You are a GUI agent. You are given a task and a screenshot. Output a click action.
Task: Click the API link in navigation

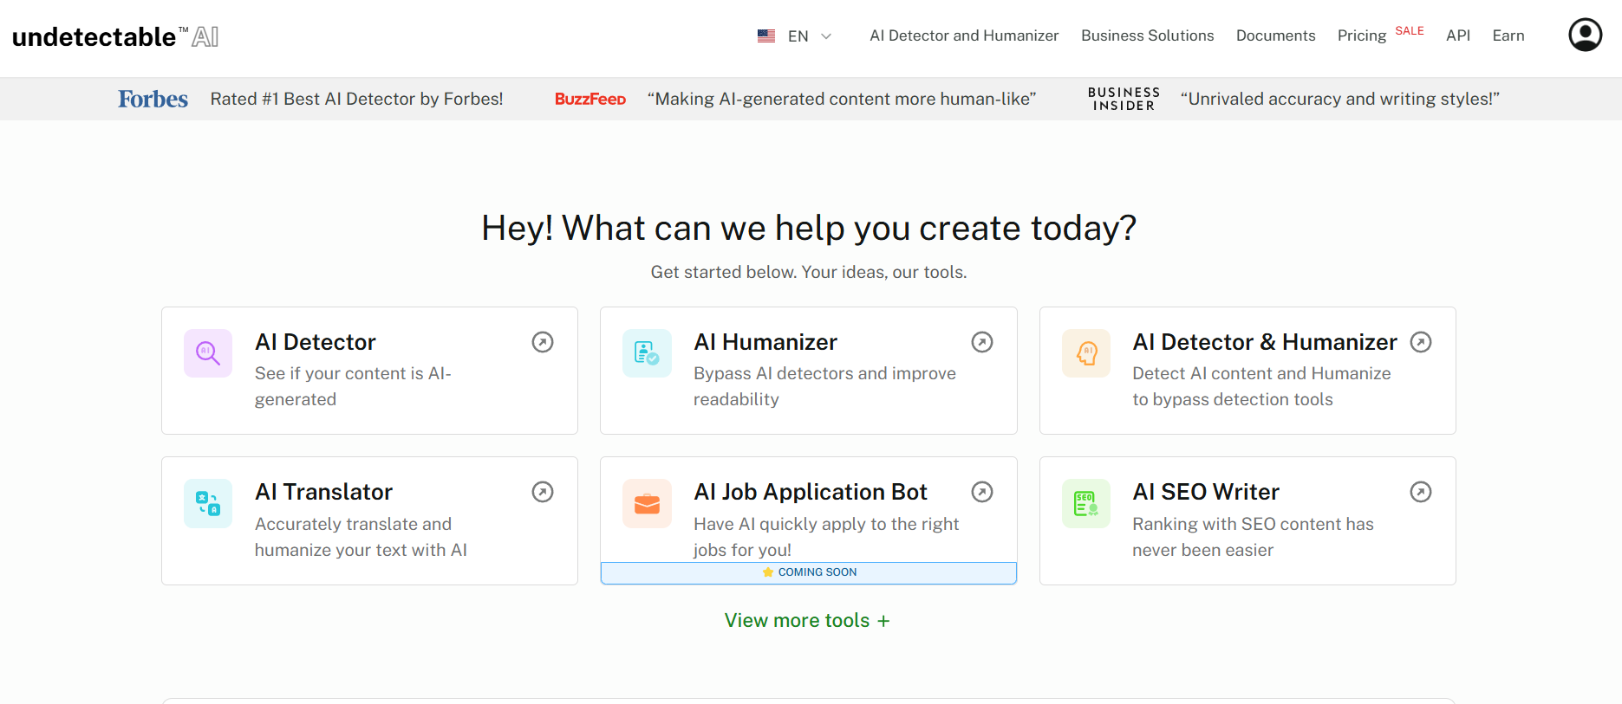point(1457,36)
